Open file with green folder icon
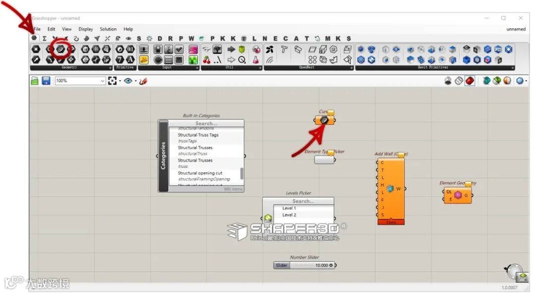The height and width of the screenshot is (293, 535). tap(35, 81)
